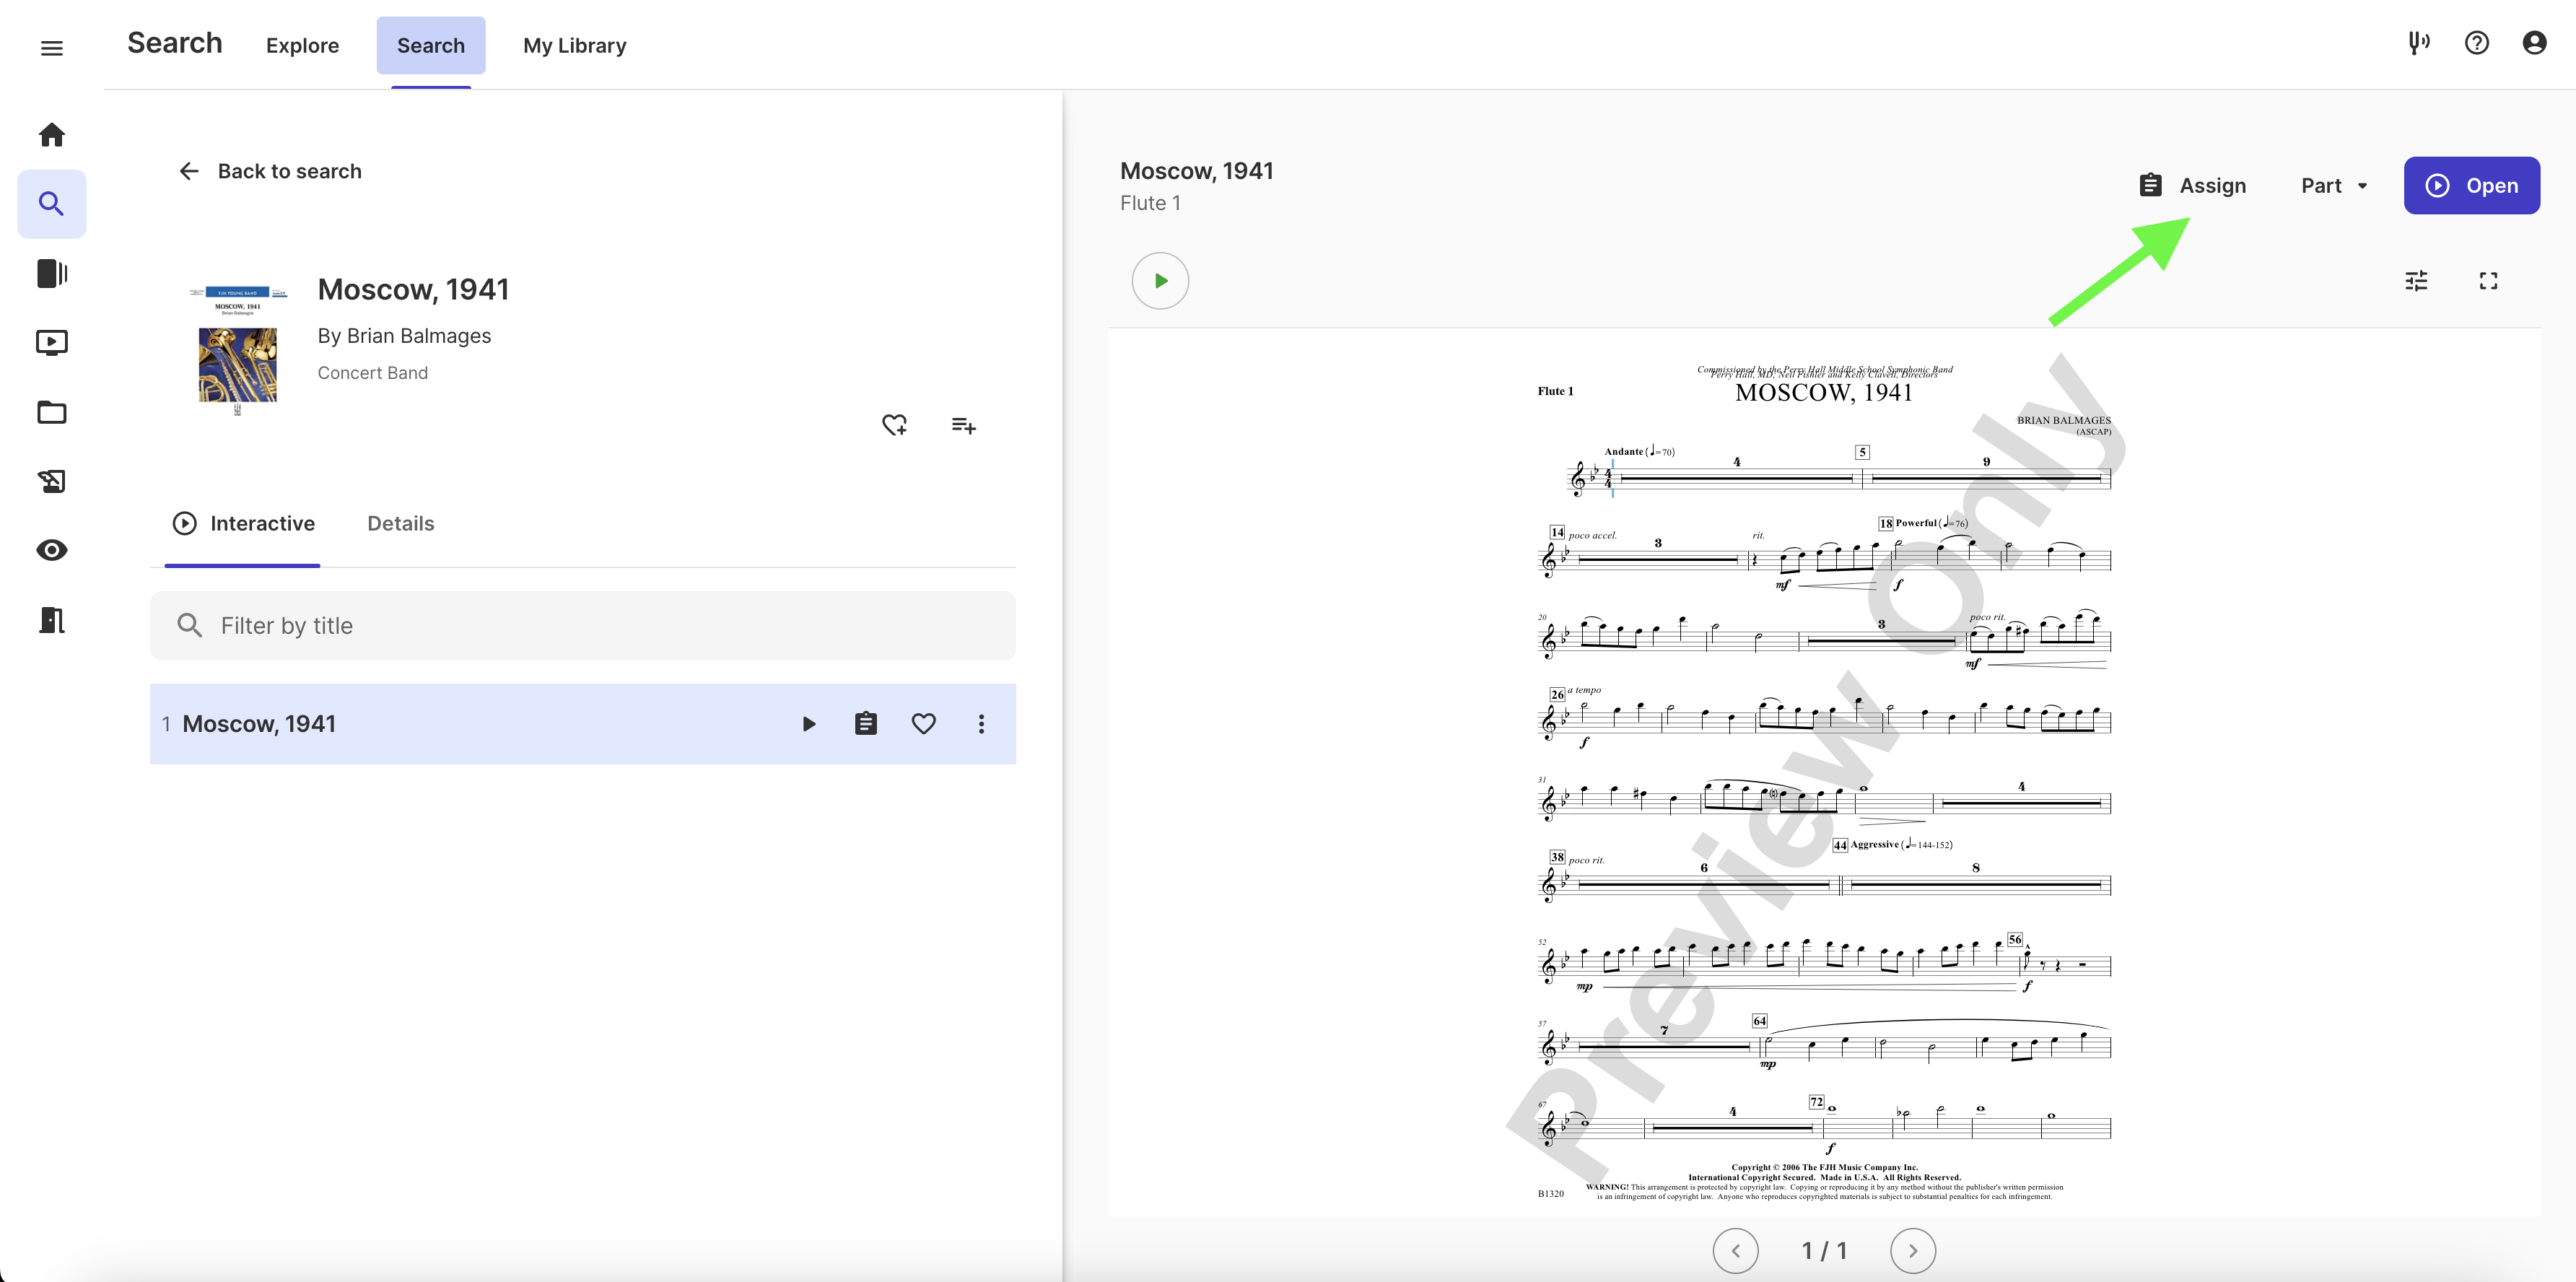The height and width of the screenshot is (1282, 2576).
Task: Open the account profile menu
Action: click(2534, 44)
